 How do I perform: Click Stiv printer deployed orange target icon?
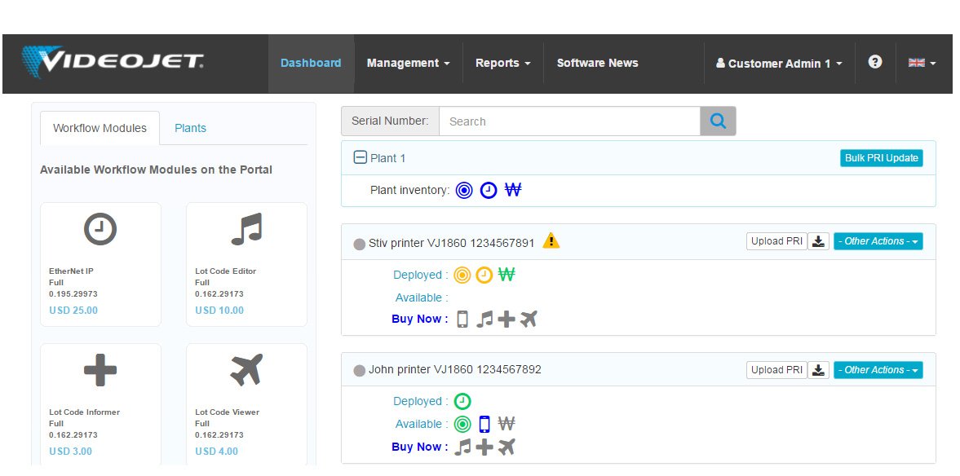tap(462, 275)
